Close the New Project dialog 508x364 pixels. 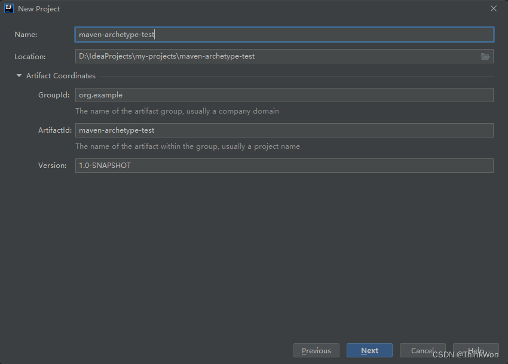click(x=494, y=8)
